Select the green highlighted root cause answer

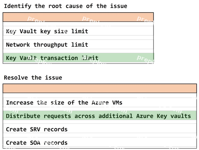pos(78,58)
